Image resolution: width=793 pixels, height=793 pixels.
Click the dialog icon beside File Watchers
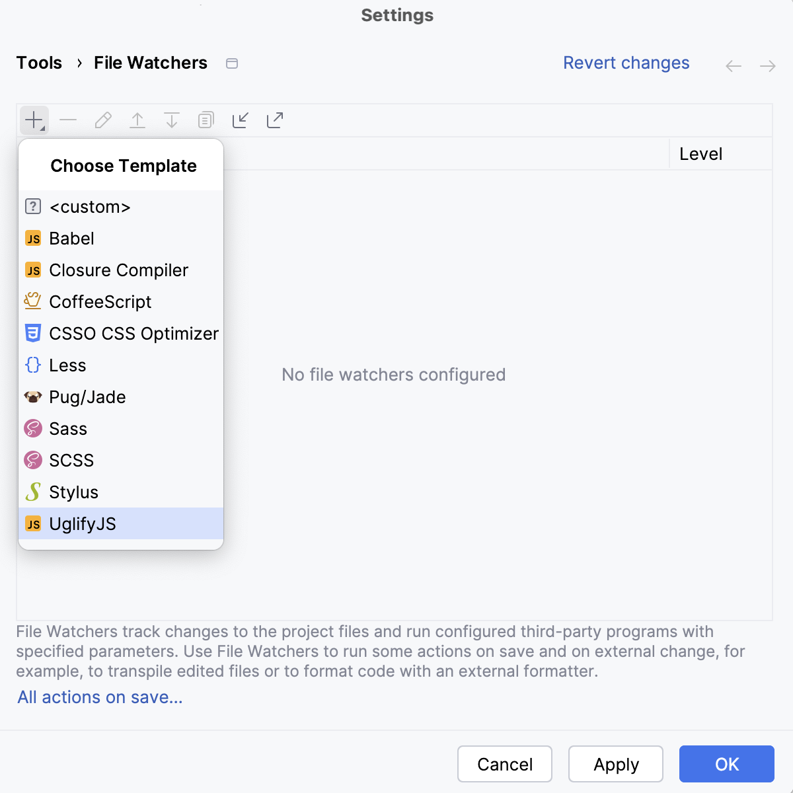point(231,63)
